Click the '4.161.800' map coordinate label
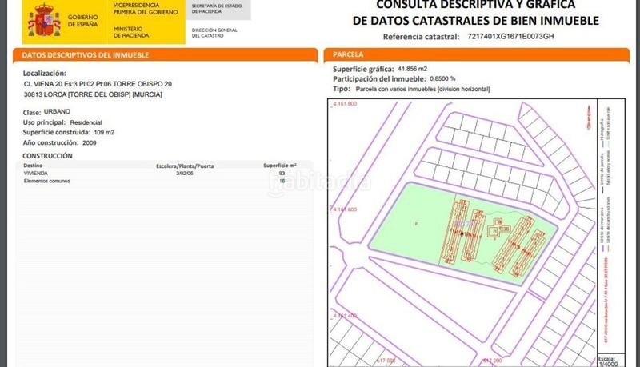The image size is (640, 367). (346, 104)
